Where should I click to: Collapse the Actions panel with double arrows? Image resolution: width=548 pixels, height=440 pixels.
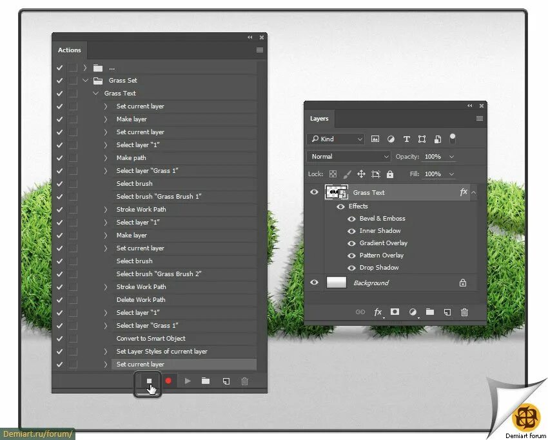pyautogui.click(x=250, y=37)
